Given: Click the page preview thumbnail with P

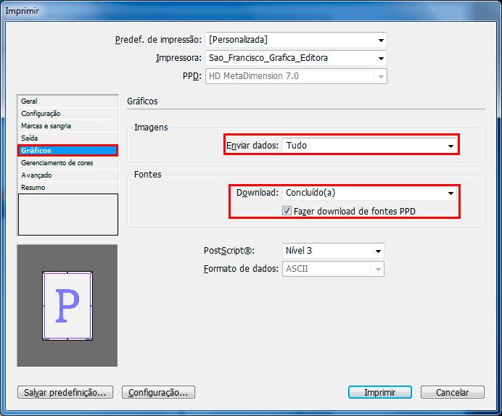Looking at the screenshot, I should tap(67, 306).
